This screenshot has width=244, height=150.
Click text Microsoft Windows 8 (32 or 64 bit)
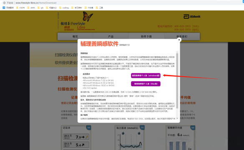[98, 83]
